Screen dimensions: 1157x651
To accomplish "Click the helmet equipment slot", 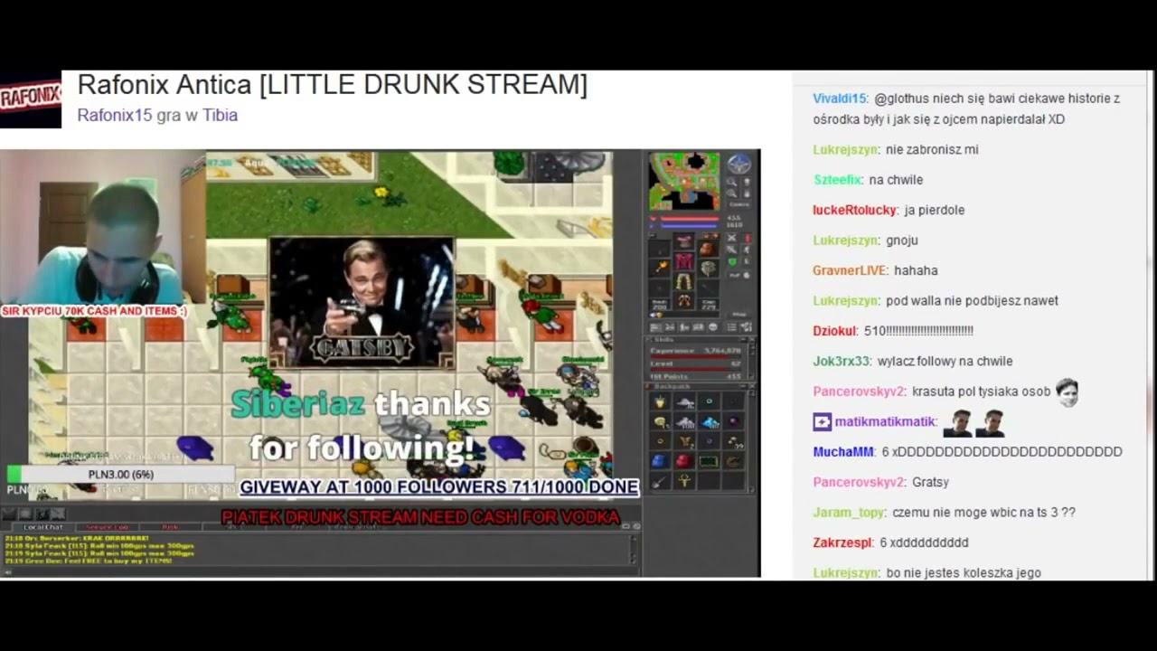I will click(x=683, y=241).
